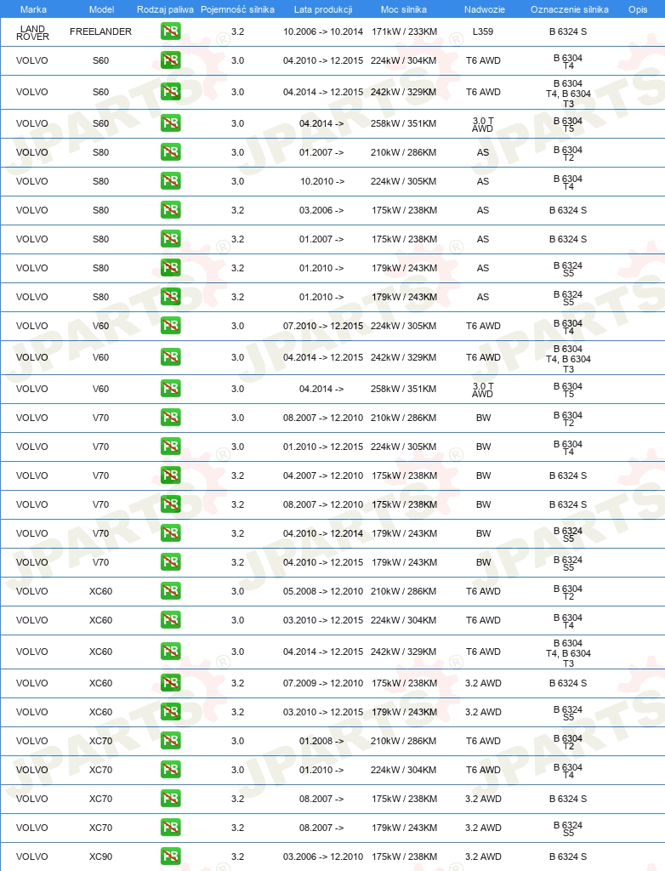665x871 pixels.
Task: Click the fuel icon in the V60 258kW / 351KM row
Action: 171,389
